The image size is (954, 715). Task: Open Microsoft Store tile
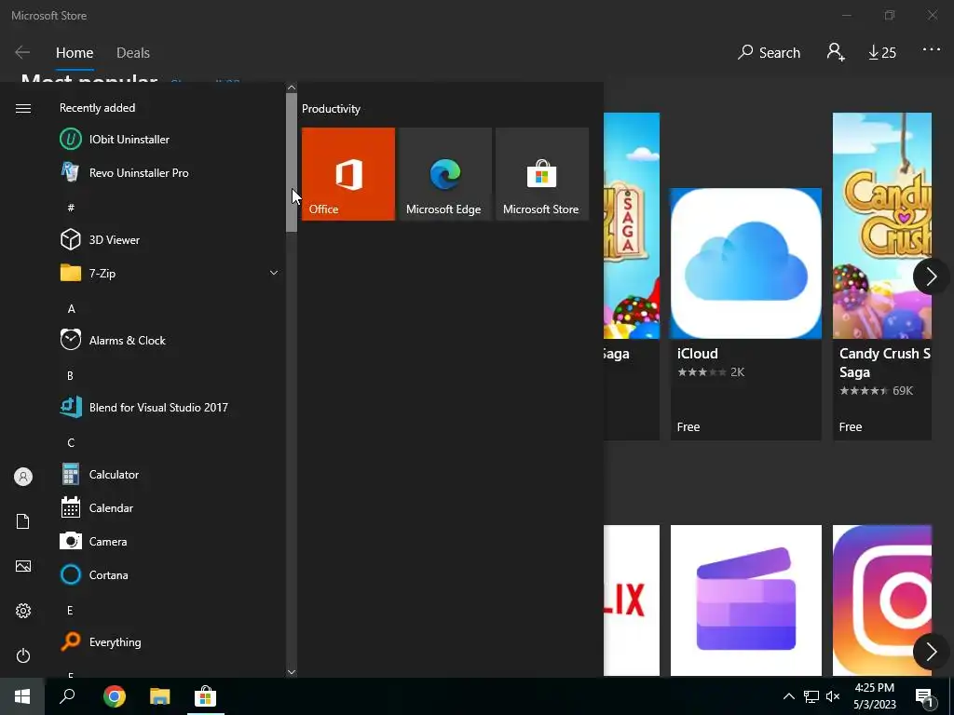542,174
